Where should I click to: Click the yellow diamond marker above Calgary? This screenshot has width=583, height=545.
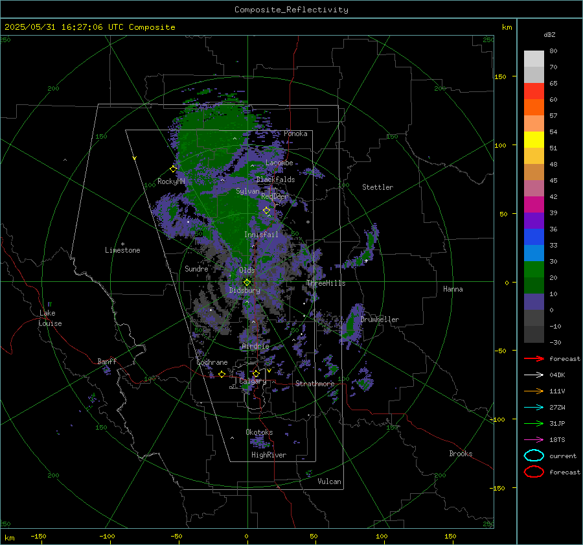click(256, 373)
